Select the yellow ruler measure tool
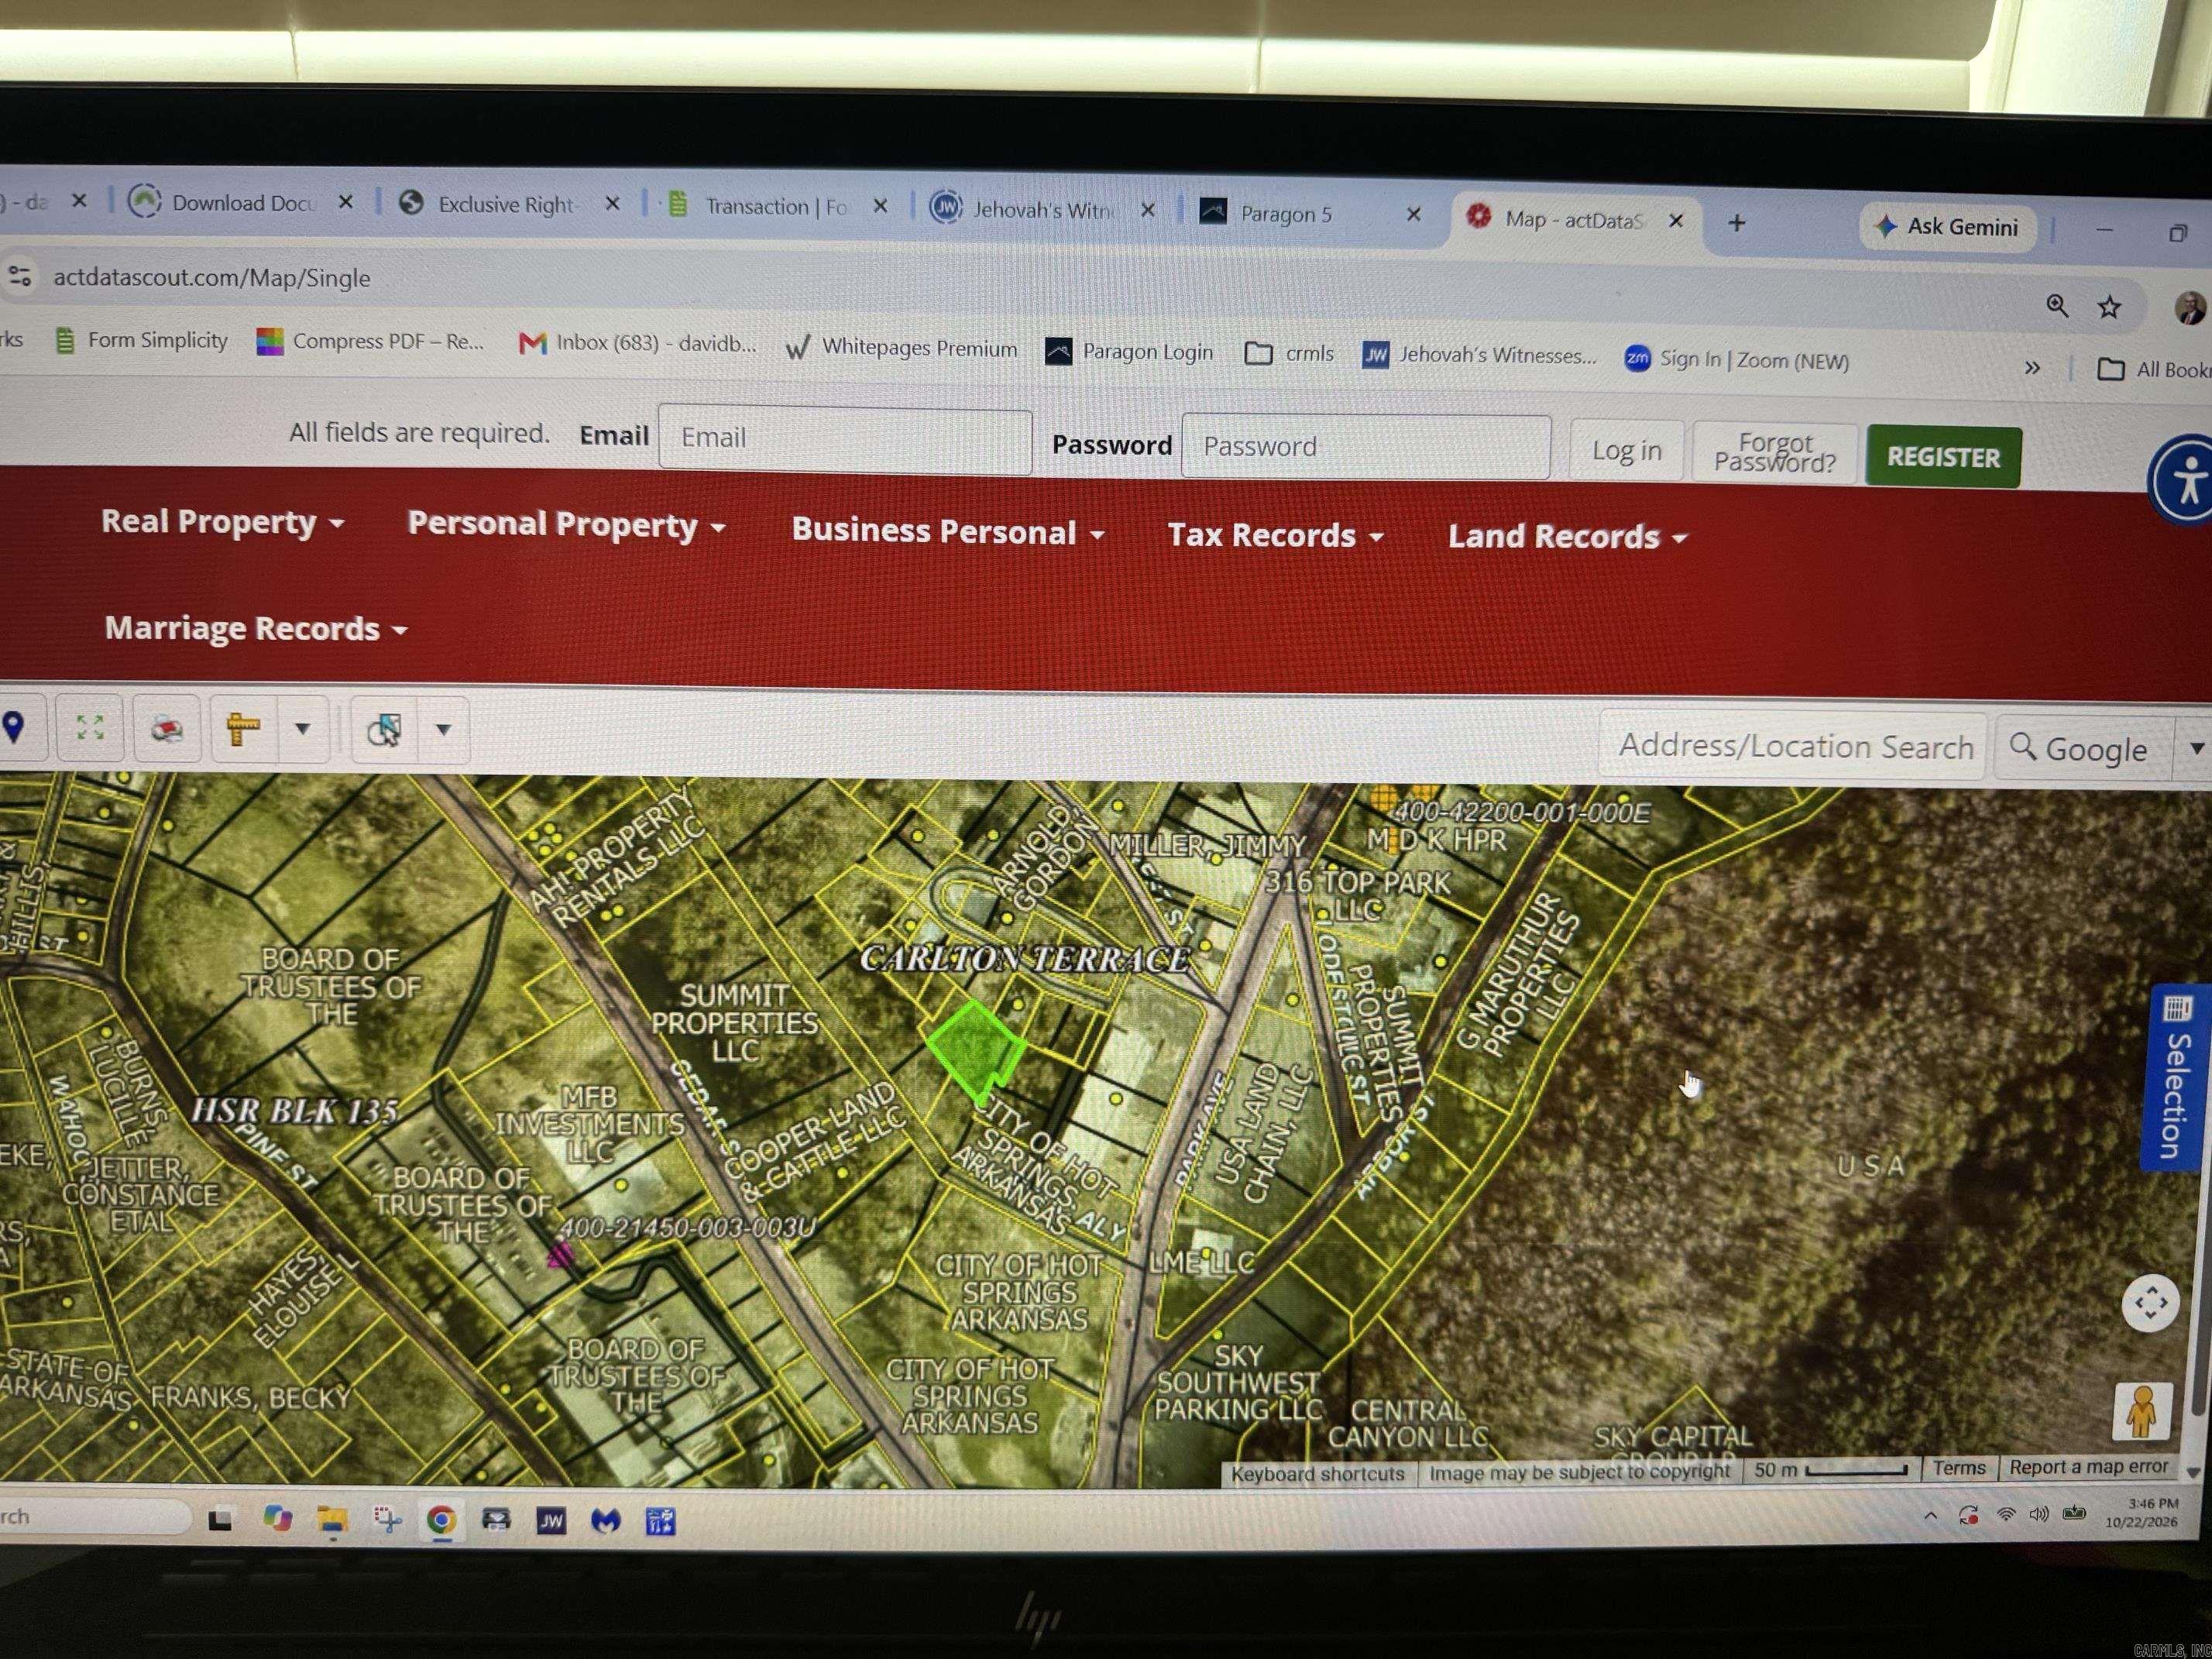Viewport: 2212px width, 1659px height. click(243, 729)
